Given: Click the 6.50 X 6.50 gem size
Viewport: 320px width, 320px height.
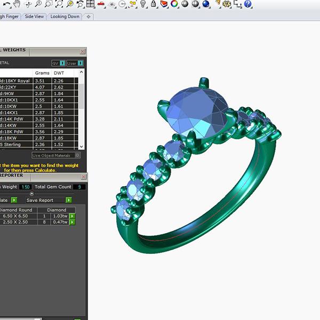Looking at the screenshot, I should (15, 216).
